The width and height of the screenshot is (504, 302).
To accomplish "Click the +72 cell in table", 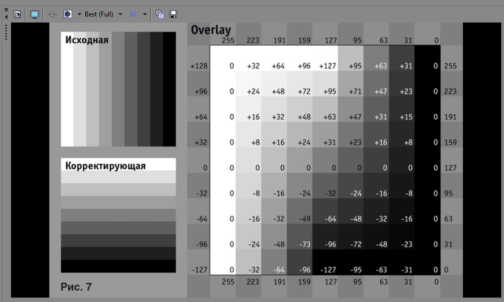I will [304, 92].
